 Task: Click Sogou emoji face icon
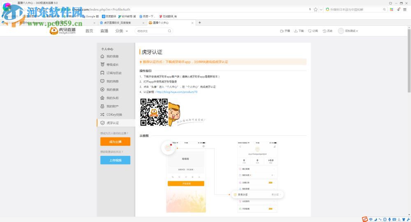pos(385,220)
